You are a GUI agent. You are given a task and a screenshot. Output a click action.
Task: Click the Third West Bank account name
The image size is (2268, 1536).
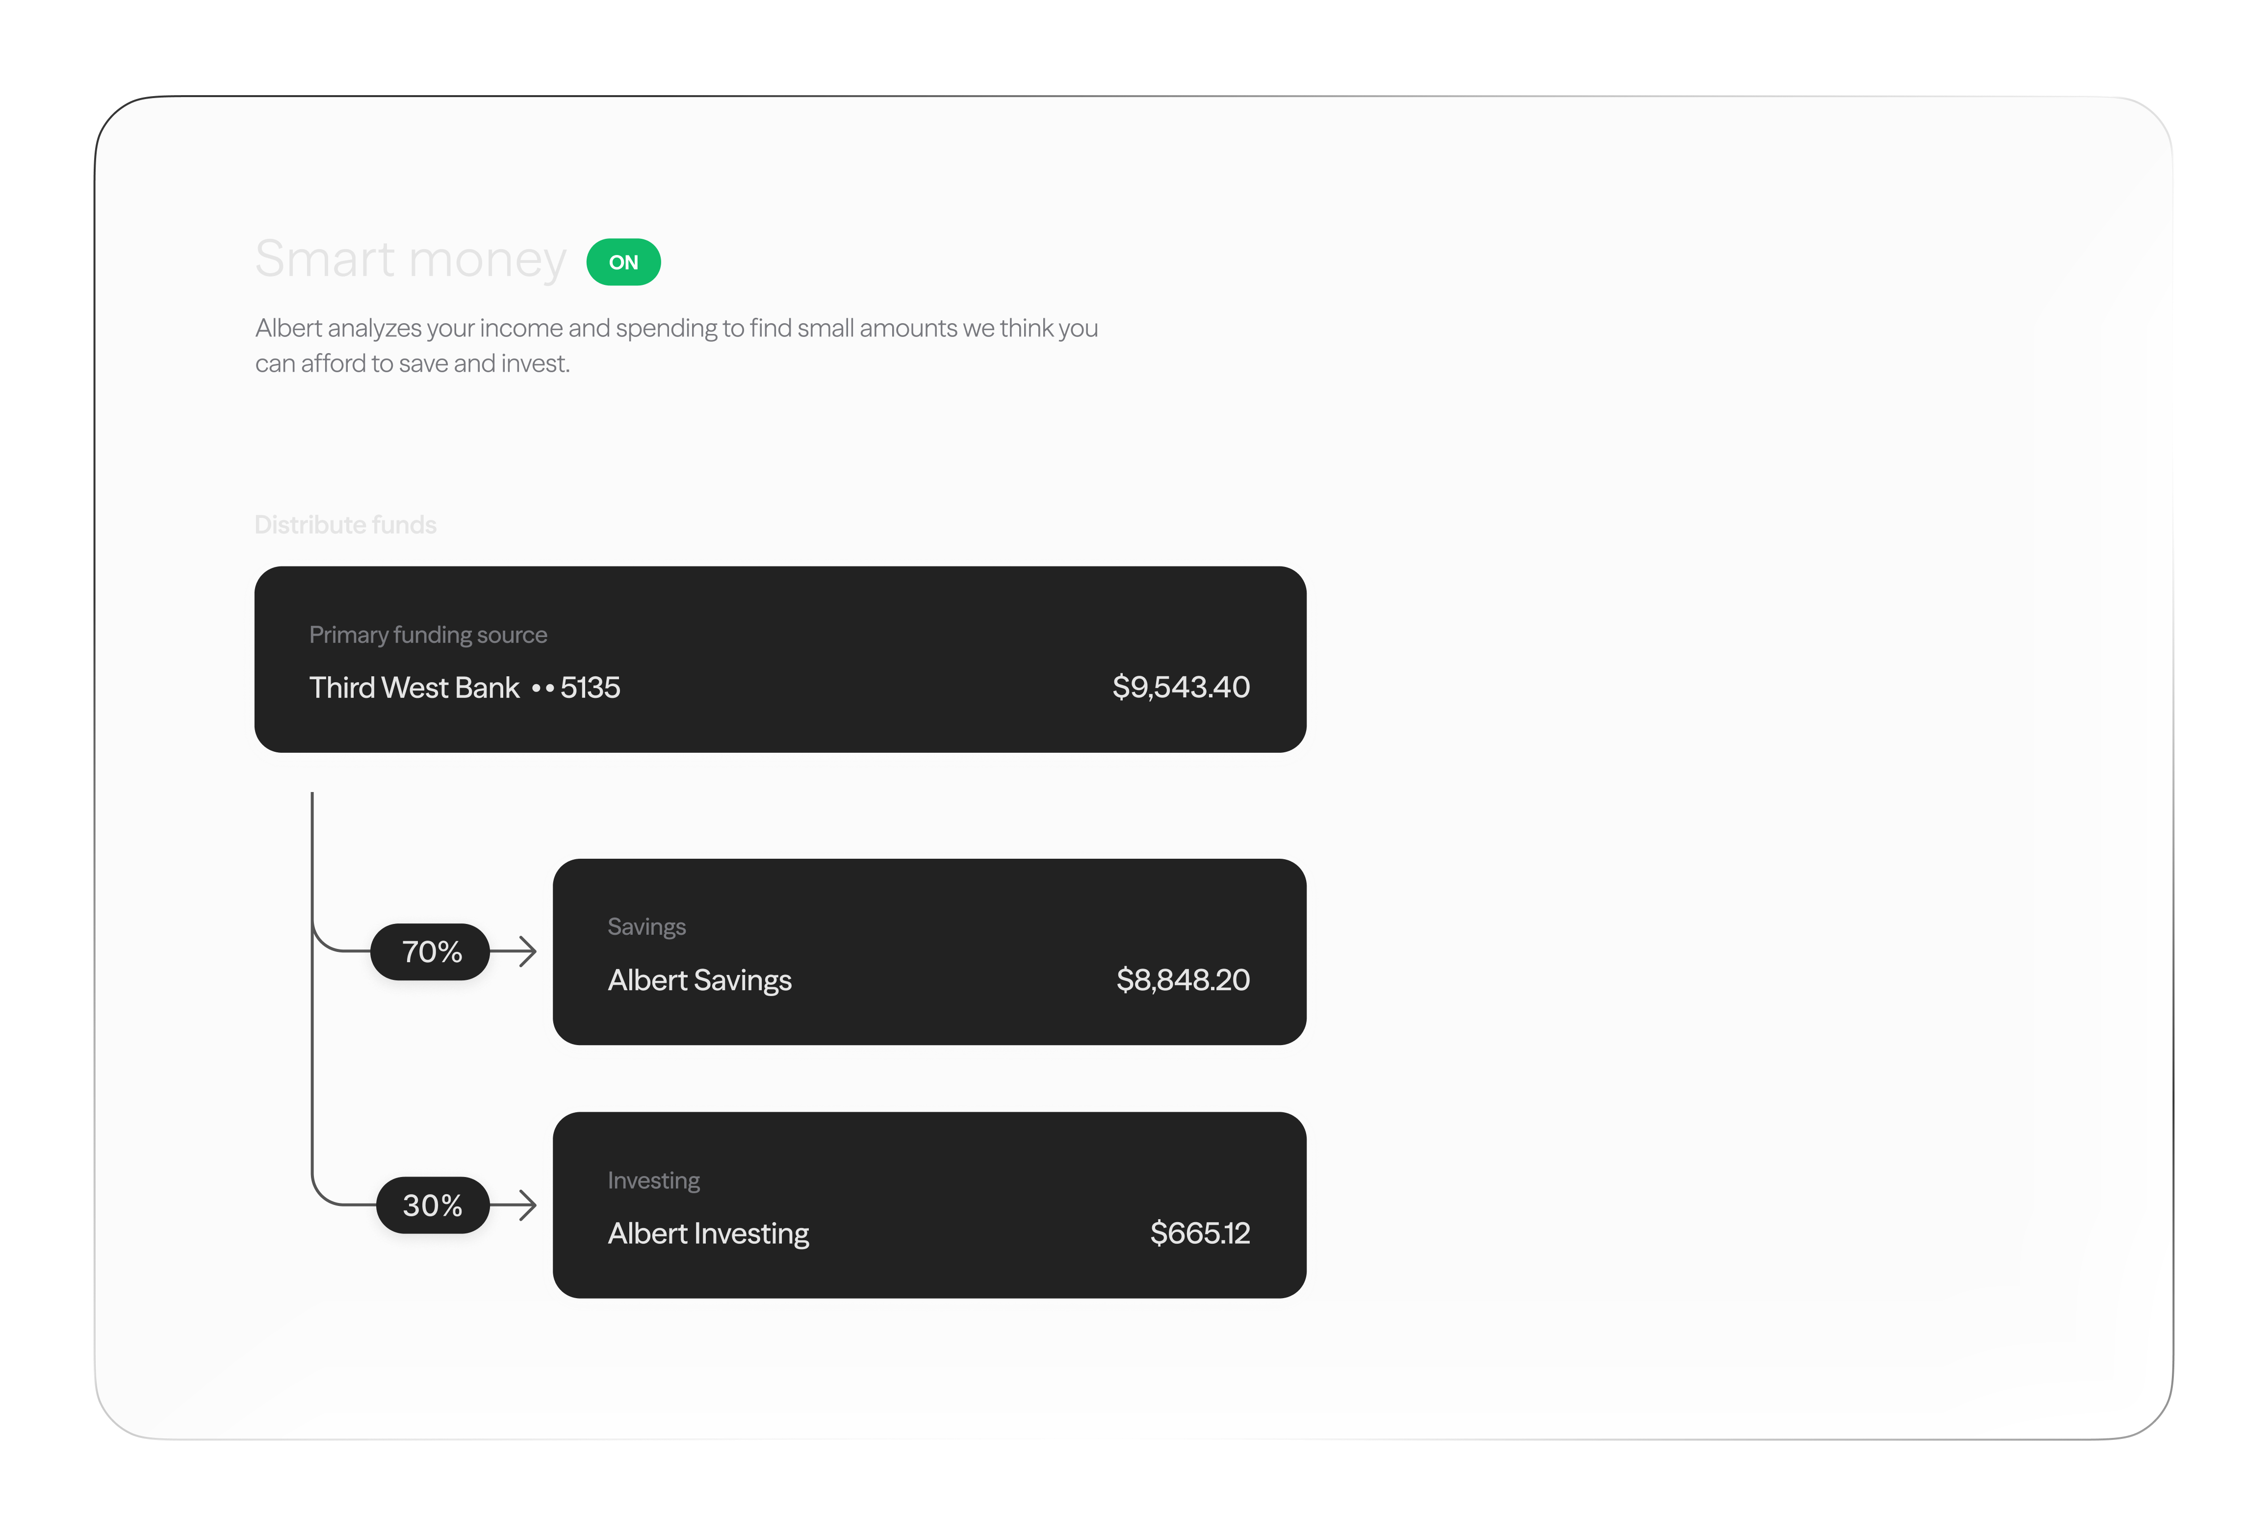tap(414, 688)
